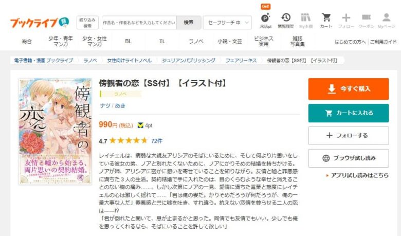
Task: Go to ラノベ breadcrumb link
Action: click(90, 61)
